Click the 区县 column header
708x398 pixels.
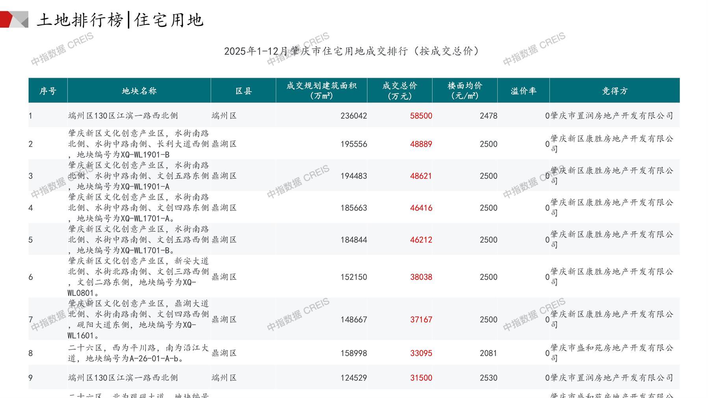[x=243, y=91]
